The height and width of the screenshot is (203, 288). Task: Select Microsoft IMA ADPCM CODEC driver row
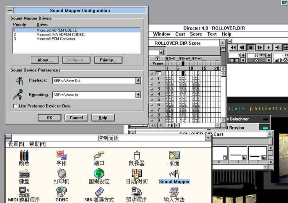coord(60,35)
